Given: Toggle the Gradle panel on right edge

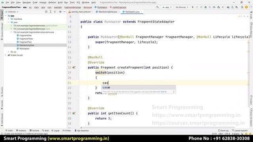Looking at the screenshot, I should tap(251, 15).
